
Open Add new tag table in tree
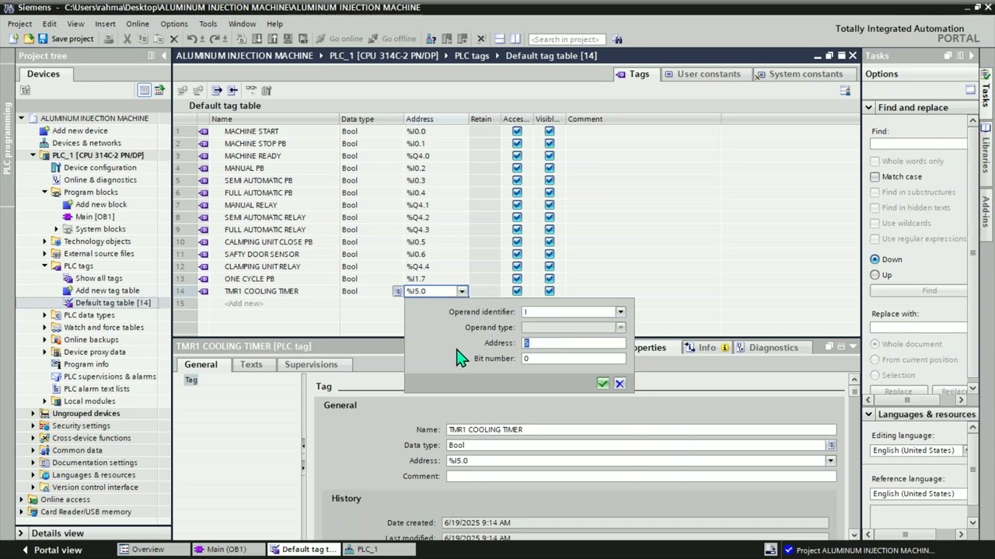[107, 290]
